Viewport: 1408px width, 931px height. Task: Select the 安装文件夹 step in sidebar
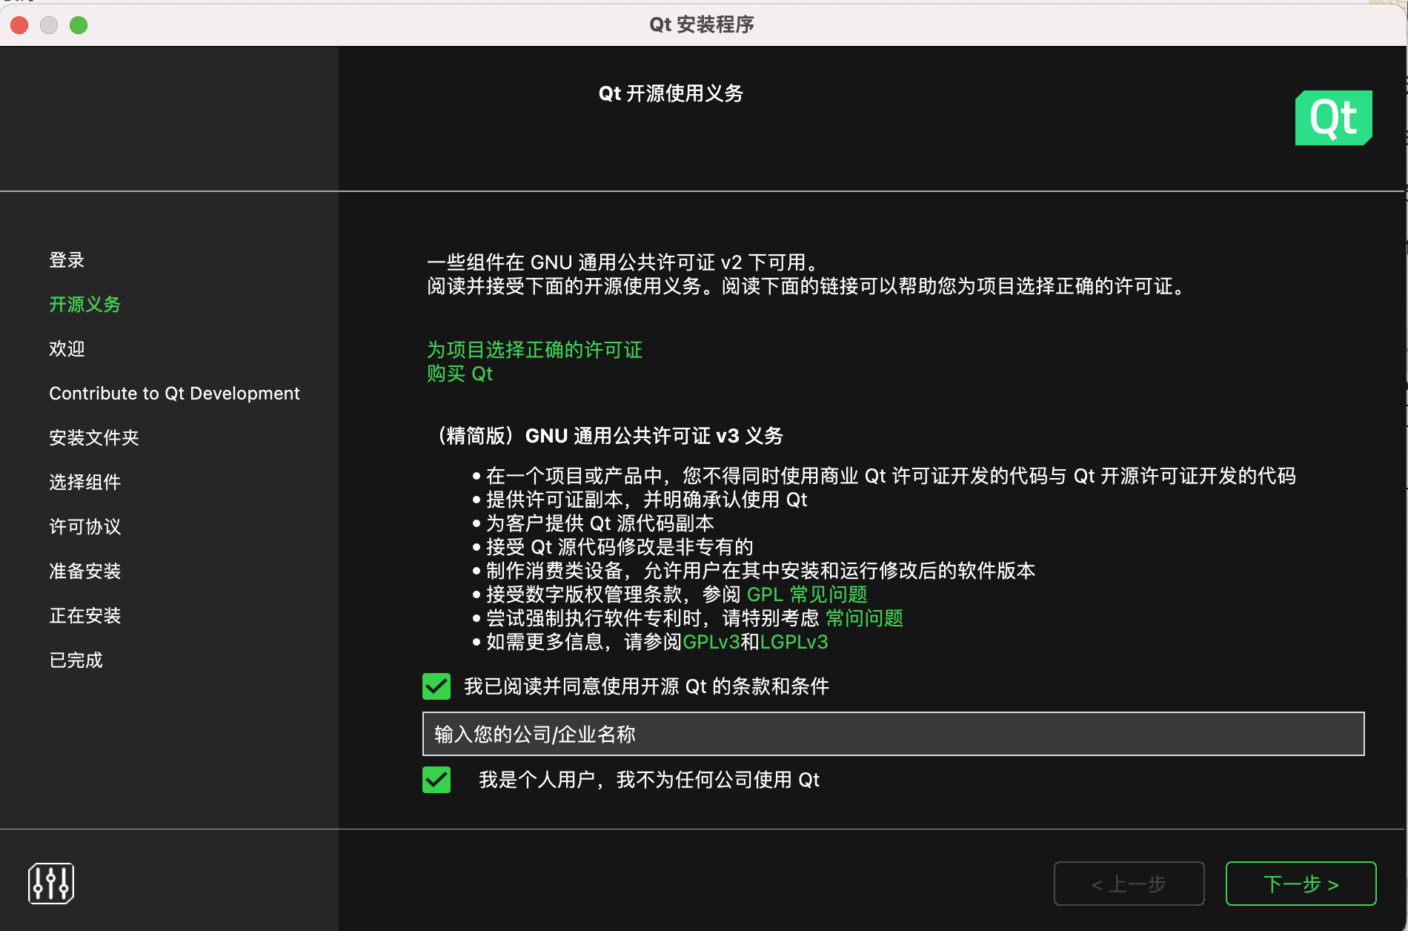(x=94, y=438)
